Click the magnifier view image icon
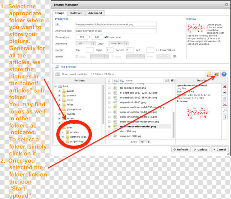Viewport: 231px width, 199px height. point(224,111)
